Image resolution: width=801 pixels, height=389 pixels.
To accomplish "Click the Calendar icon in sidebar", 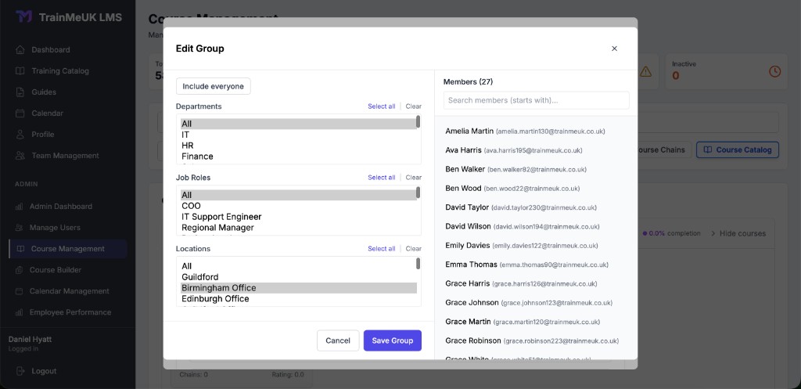I will (20, 113).
